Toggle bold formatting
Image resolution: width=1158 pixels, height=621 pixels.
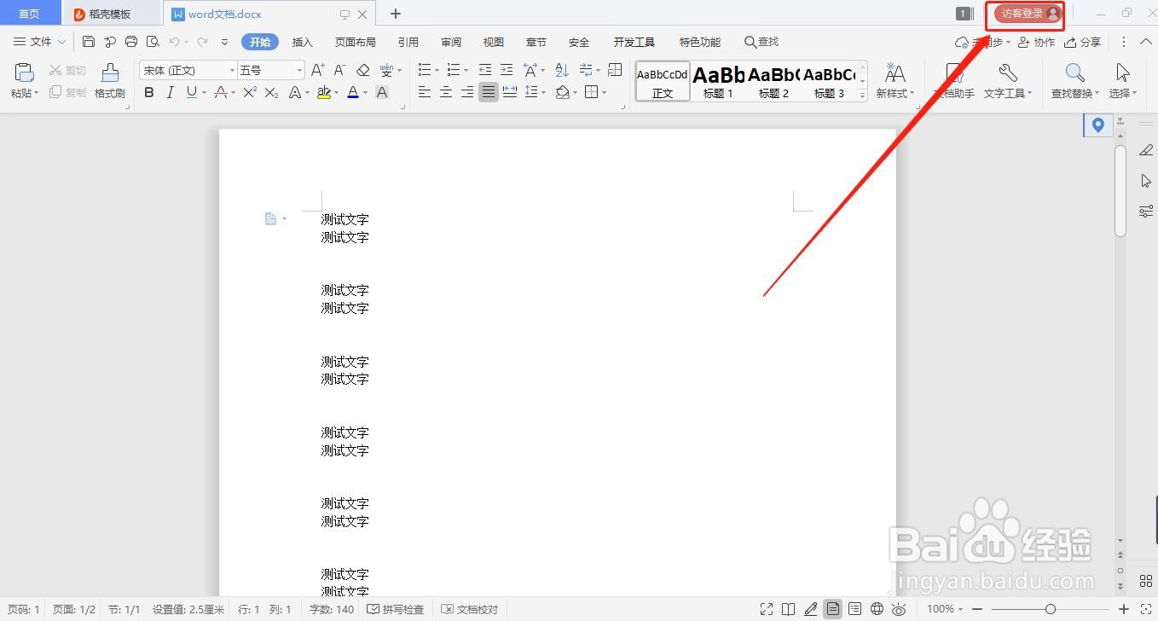tap(148, 92)
